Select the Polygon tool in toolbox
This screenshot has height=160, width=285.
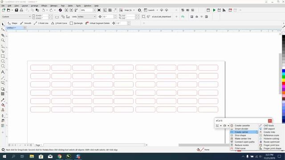pos(3,66)
